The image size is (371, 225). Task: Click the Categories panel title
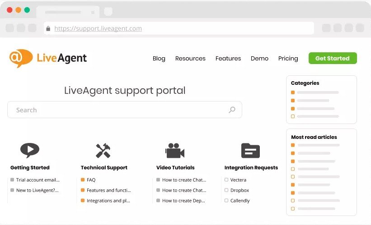pyautogui.click(x=305, y=83)
